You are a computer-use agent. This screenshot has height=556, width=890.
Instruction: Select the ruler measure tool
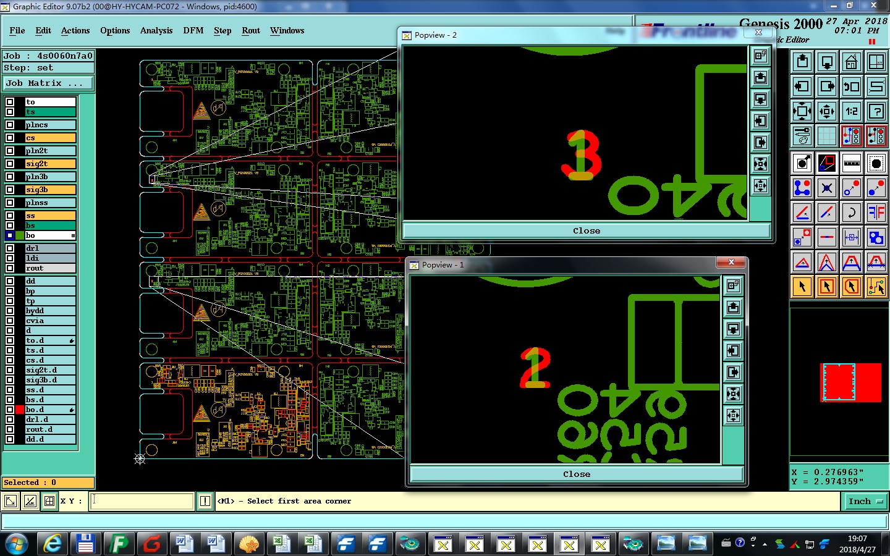point(852,163)
